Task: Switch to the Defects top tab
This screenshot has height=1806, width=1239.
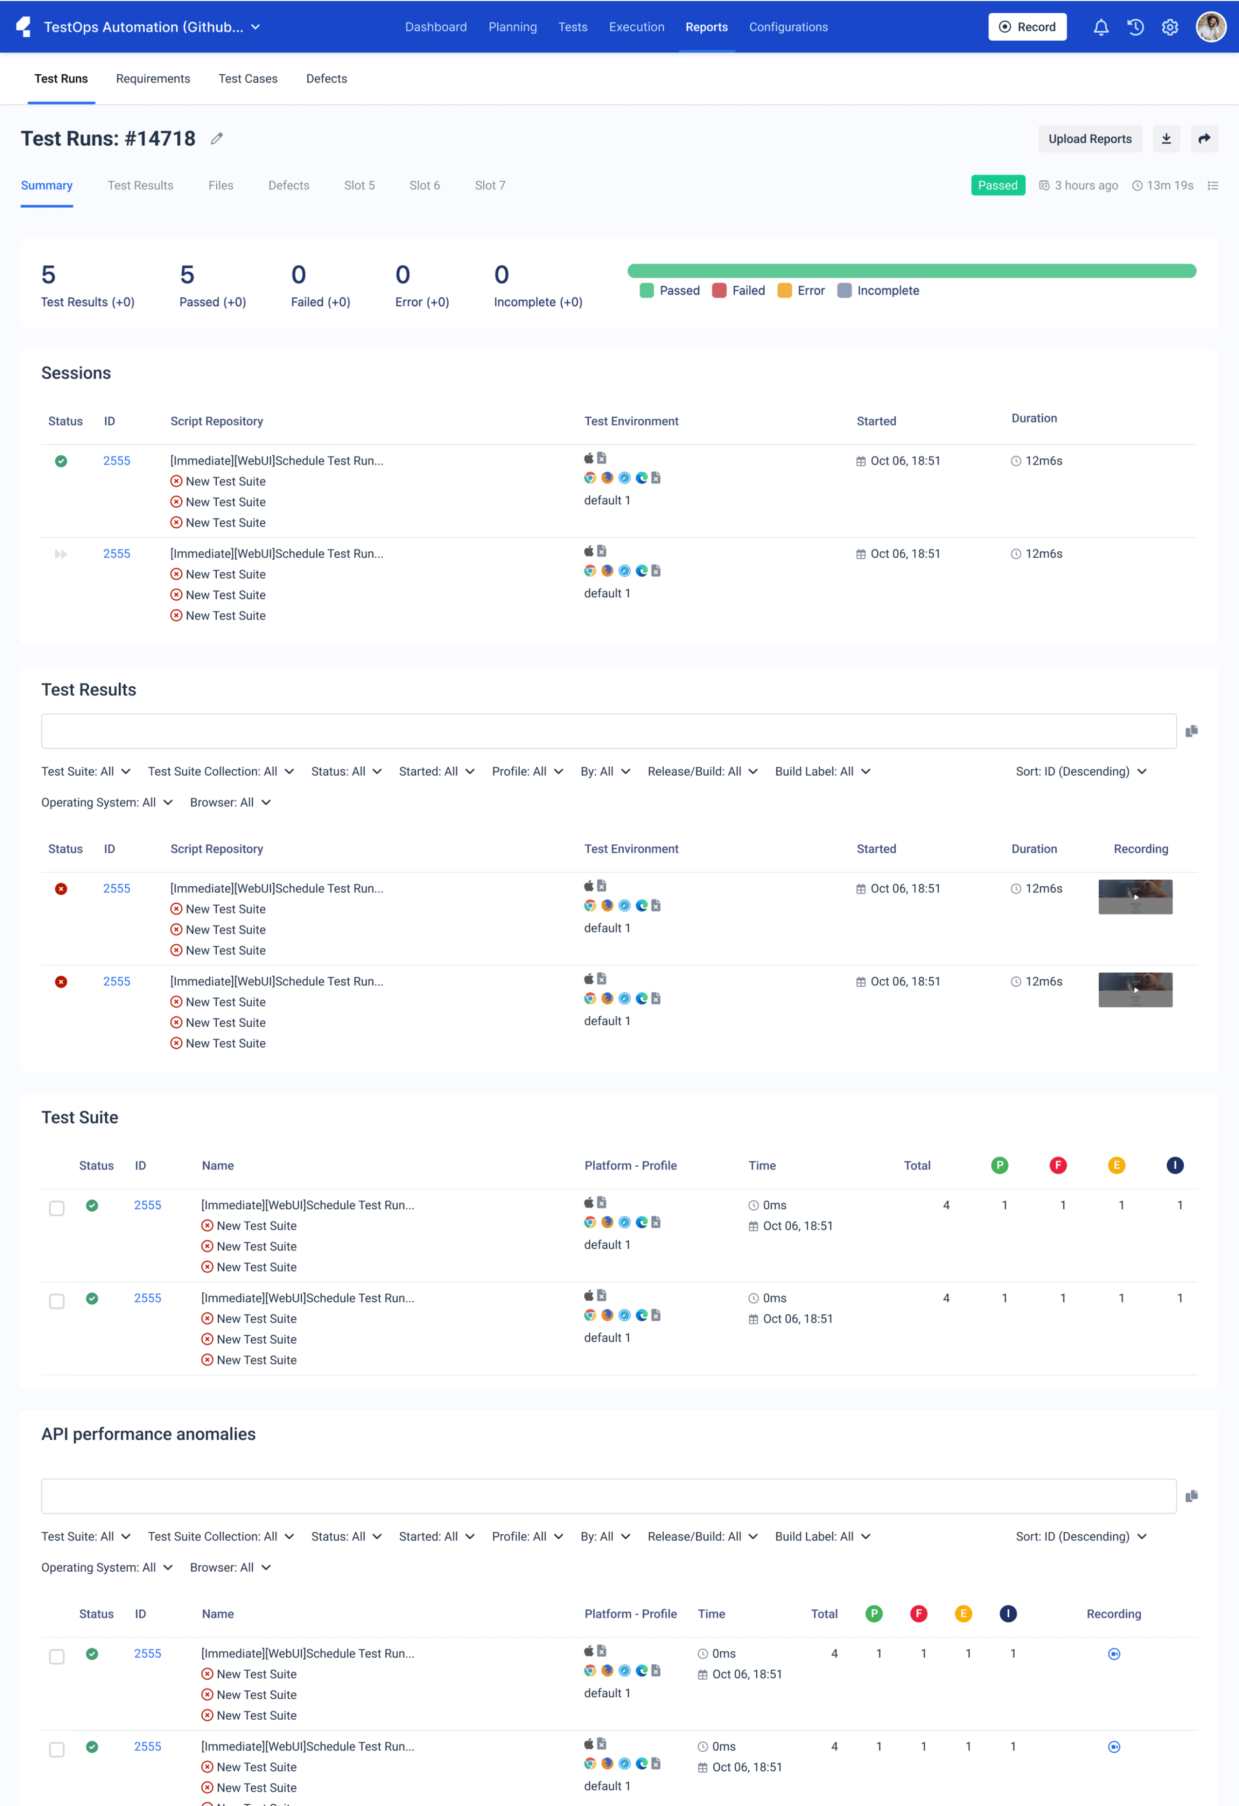Action: pos(326,78)
